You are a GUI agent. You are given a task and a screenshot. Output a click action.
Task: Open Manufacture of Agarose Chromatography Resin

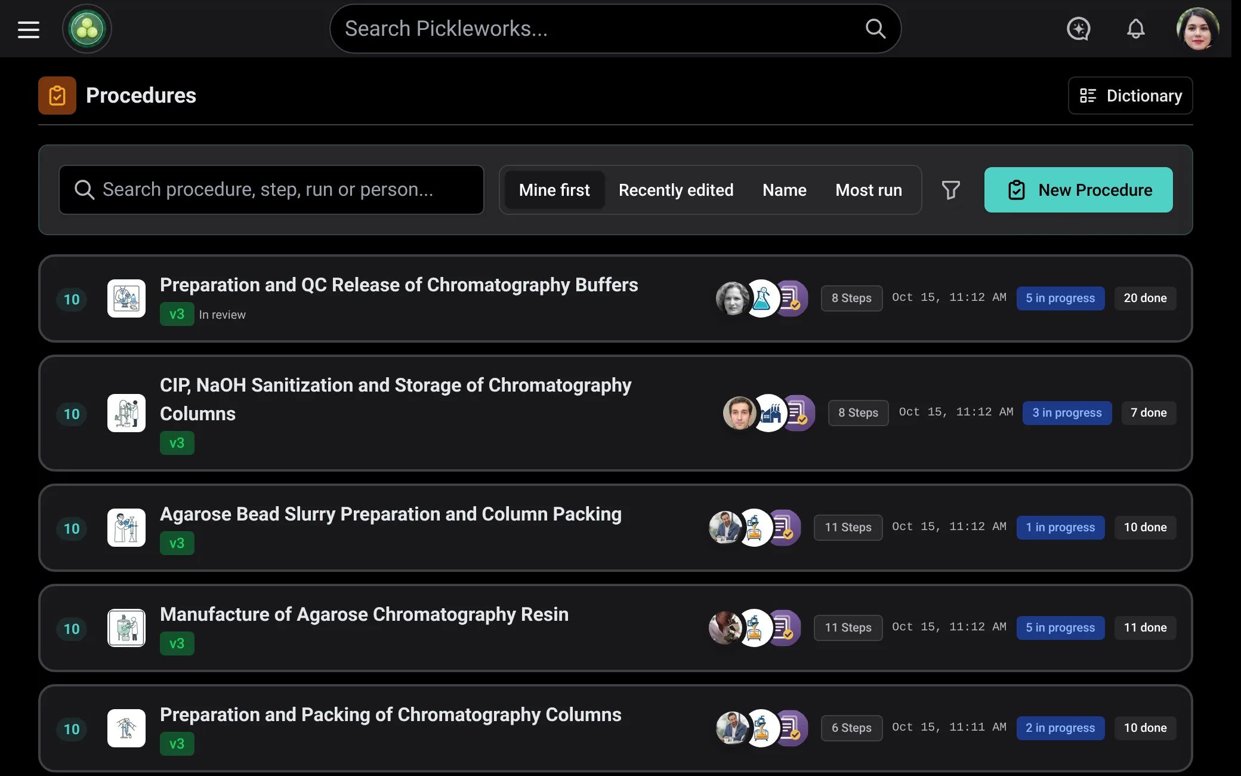(x=364, y=615)
